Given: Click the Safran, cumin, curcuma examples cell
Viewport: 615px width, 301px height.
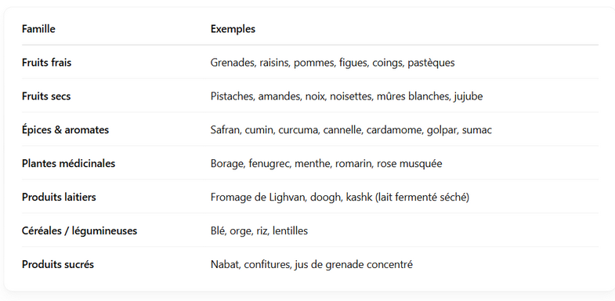Looking at the screenshot, I should (351, 130).
